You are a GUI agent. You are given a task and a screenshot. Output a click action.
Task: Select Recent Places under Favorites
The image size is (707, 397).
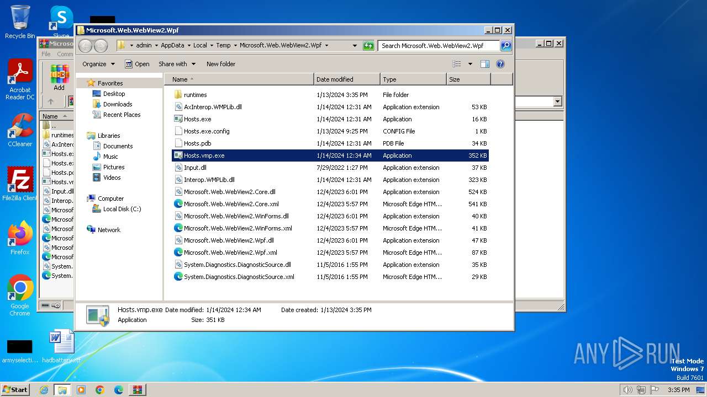pyautogui.click(x=122, y=115)
